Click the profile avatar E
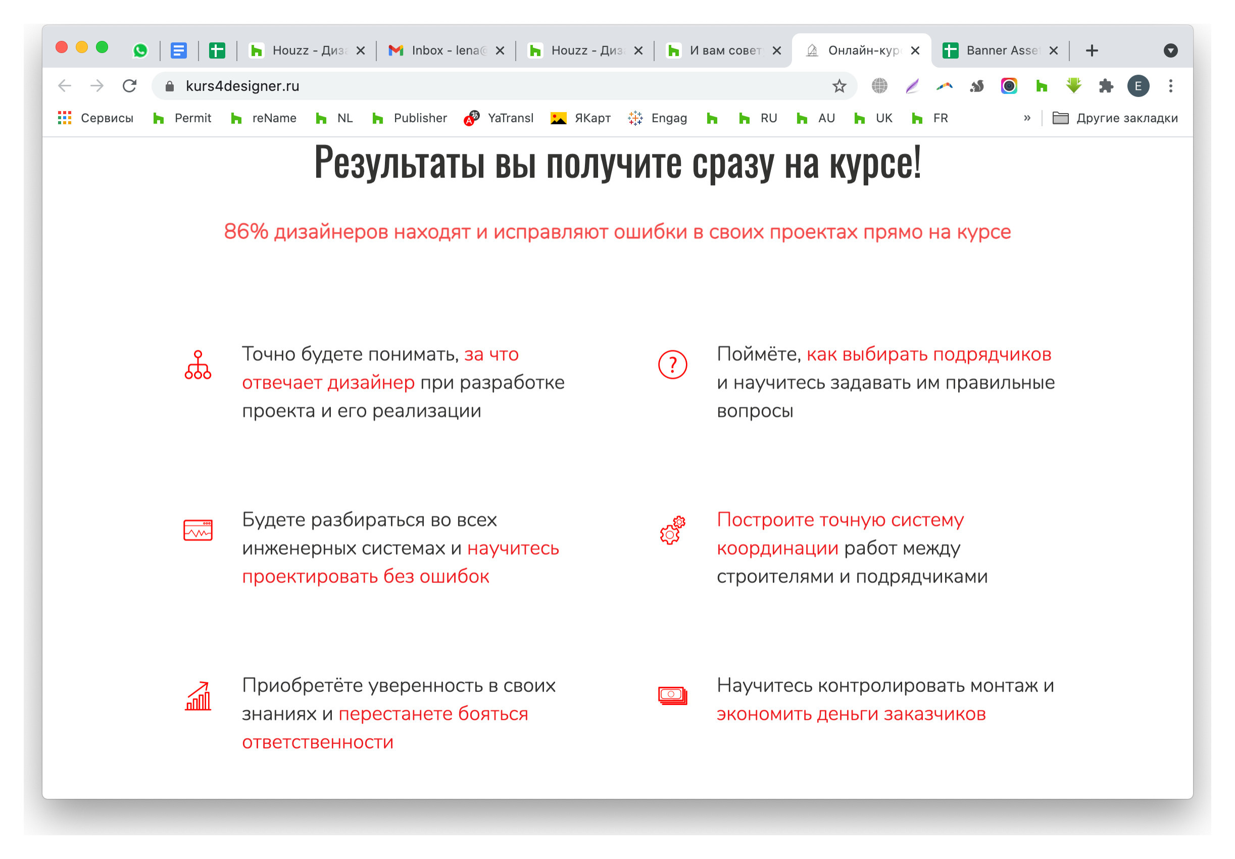1235x859 pixels. coord(1138,85)
